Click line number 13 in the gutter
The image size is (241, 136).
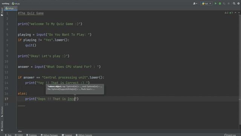(x=6, y=77)
